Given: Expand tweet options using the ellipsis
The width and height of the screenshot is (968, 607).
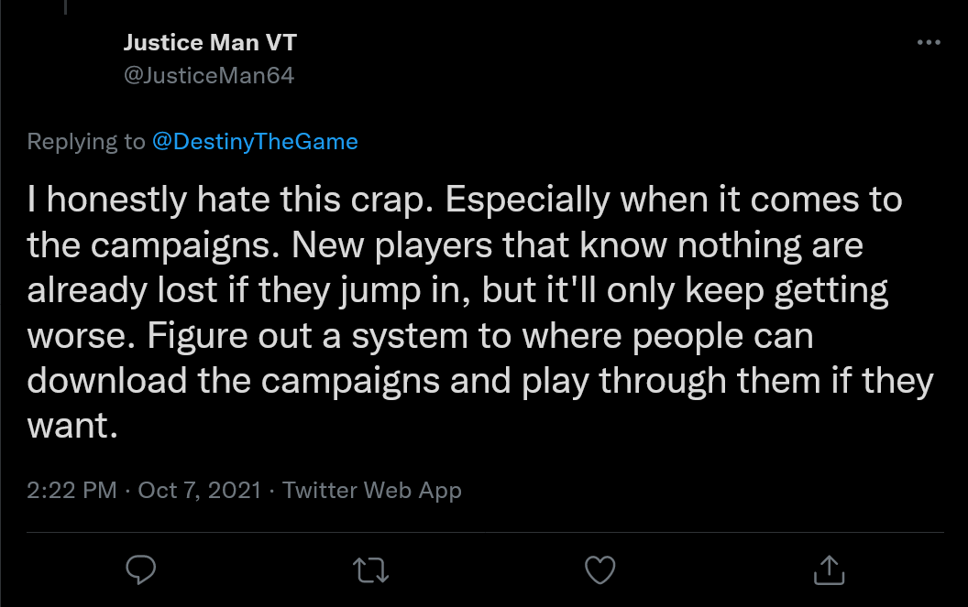Looking at the screenshot, I should pos(929,42).
